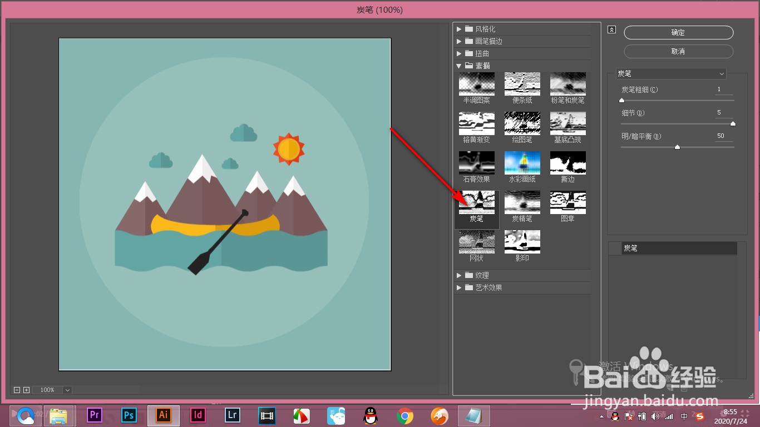Zoom in with the plus icon
This screenshot has height=427, width=760.
pyautogui.click(x=26, y=390)
